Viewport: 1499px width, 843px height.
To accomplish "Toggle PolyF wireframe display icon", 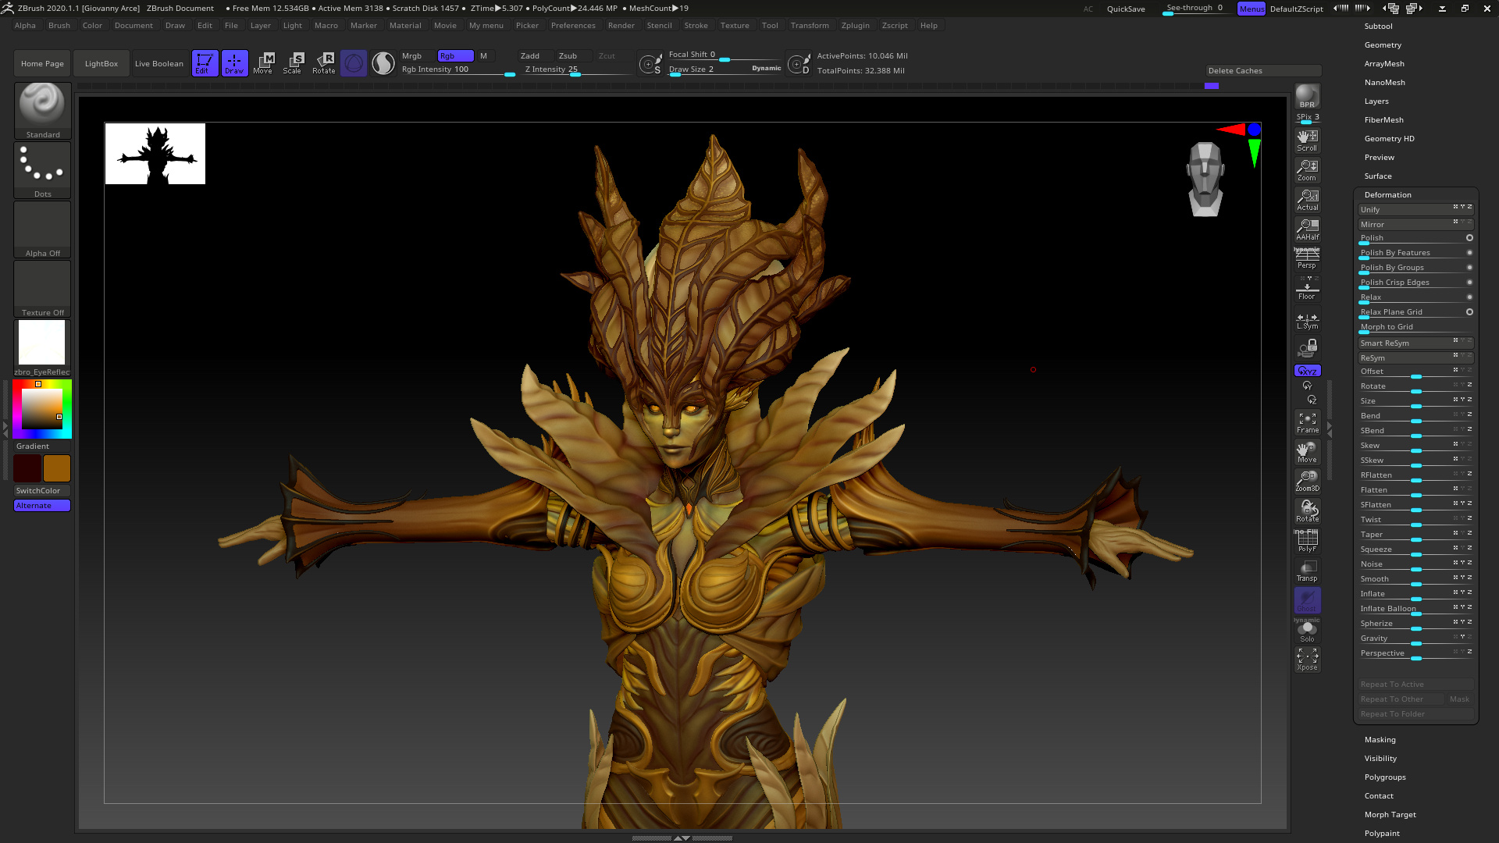I will coord(1307,541).
